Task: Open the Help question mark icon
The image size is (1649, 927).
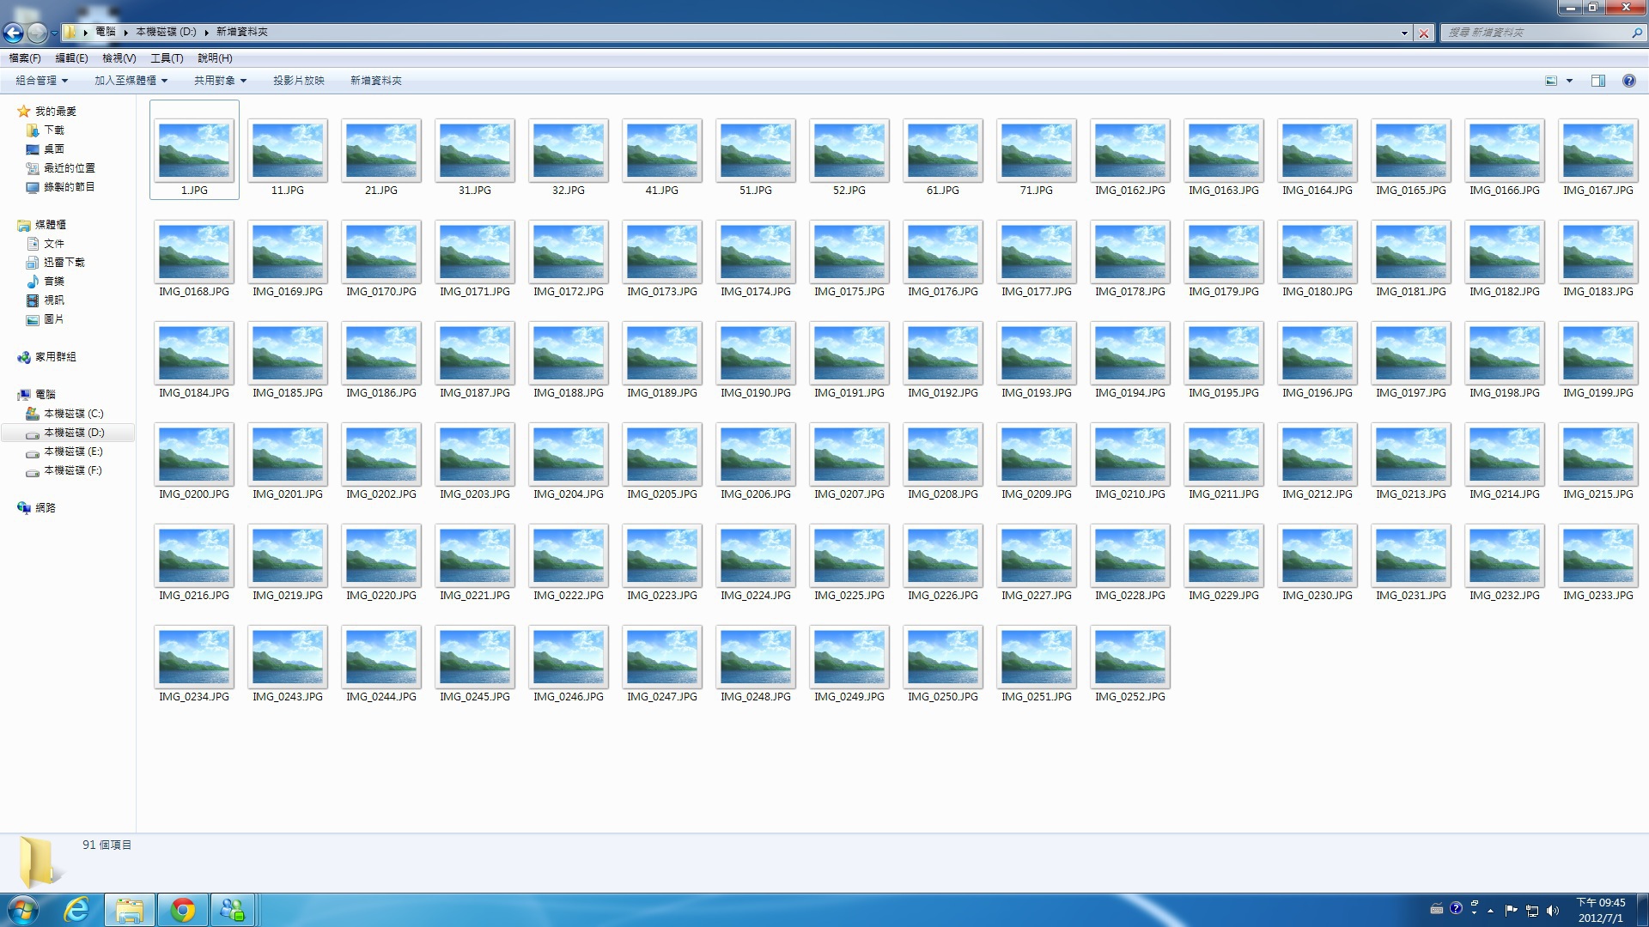Action: [x=1628, y=81]
